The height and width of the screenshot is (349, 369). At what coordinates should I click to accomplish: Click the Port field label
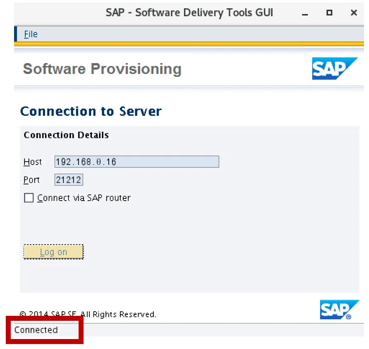tap(31, 180)
